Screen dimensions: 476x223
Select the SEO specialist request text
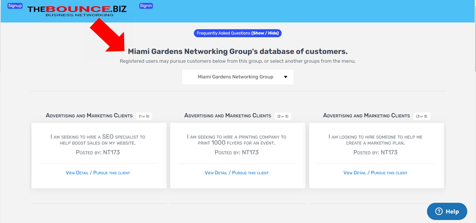pyautogui.click(x=98, y=140)
